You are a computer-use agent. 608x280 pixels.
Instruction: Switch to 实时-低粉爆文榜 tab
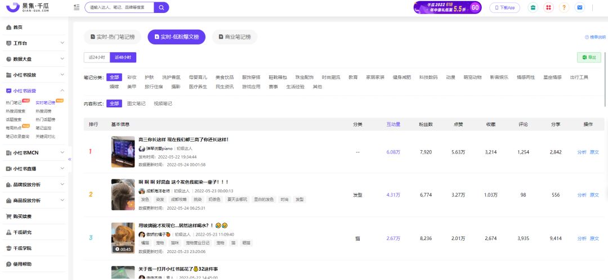(176, 37)
